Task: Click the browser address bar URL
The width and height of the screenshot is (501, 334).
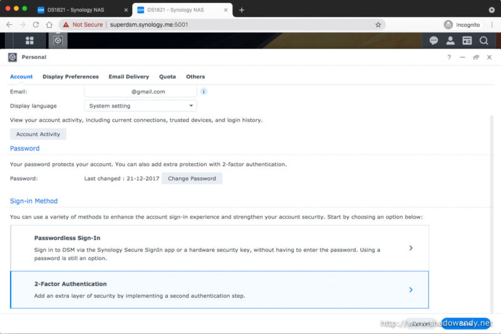Action: 149,24
